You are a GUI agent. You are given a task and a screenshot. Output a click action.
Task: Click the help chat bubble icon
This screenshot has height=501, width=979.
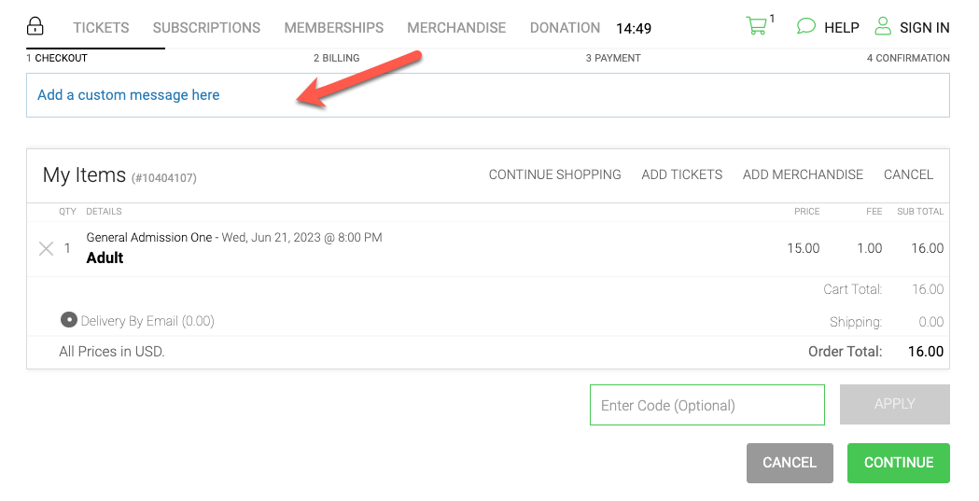tap(806, 26)
